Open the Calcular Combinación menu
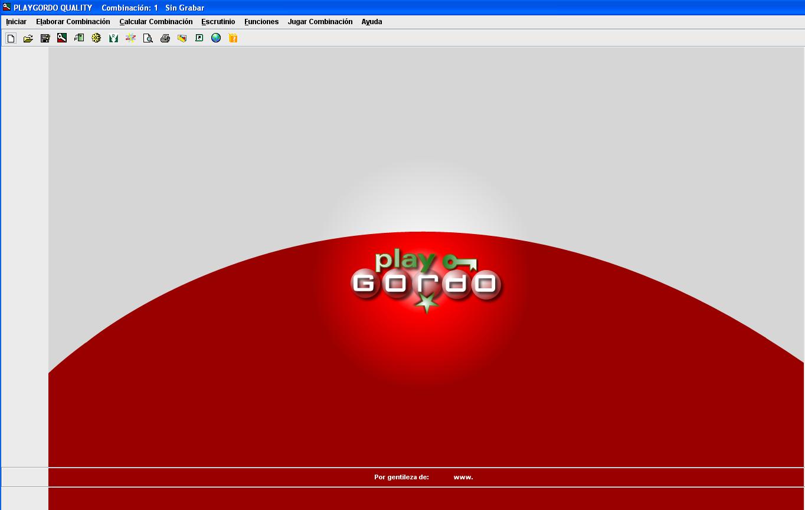The height and width of the screenshot is (510, 805). coord(156,22)
